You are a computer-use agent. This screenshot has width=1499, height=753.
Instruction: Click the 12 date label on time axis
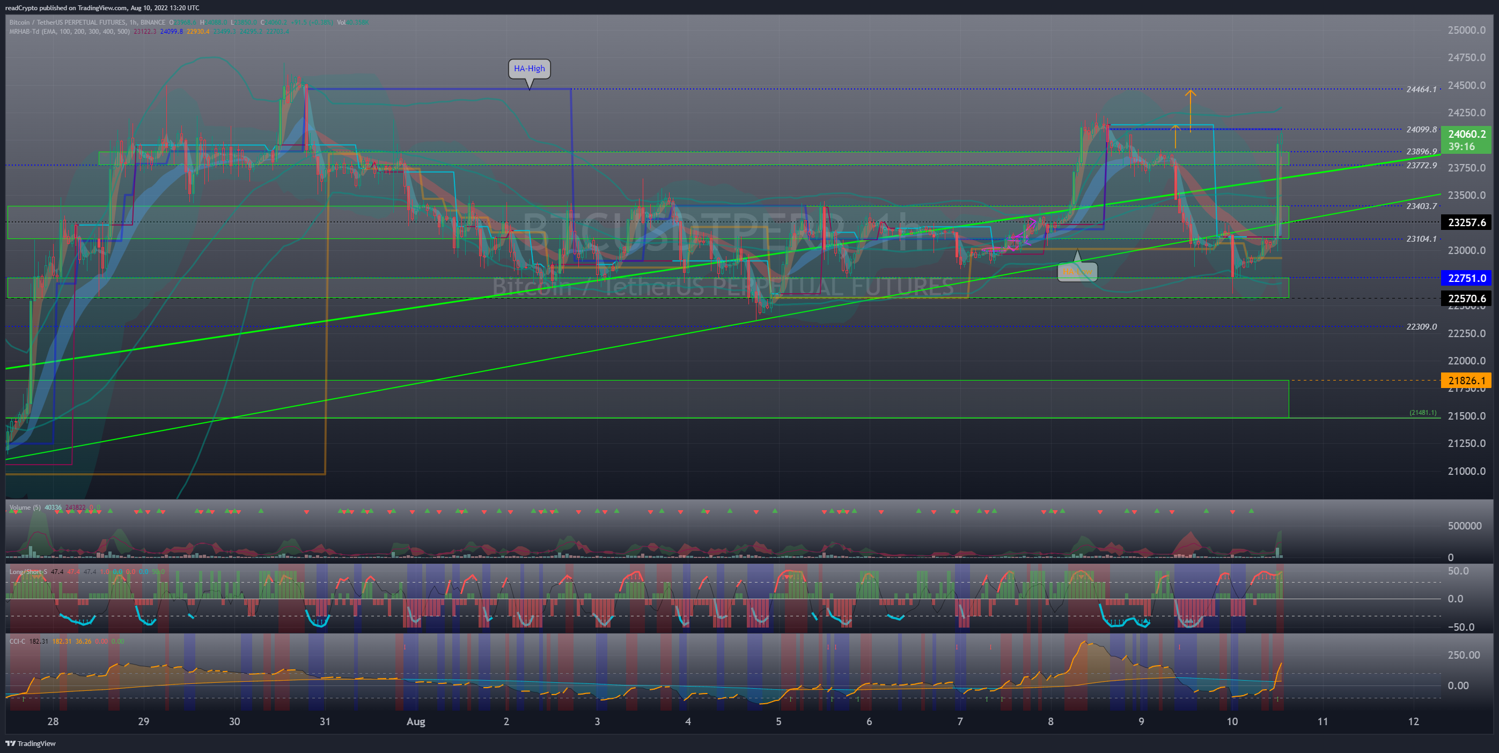click(1414, 721)
